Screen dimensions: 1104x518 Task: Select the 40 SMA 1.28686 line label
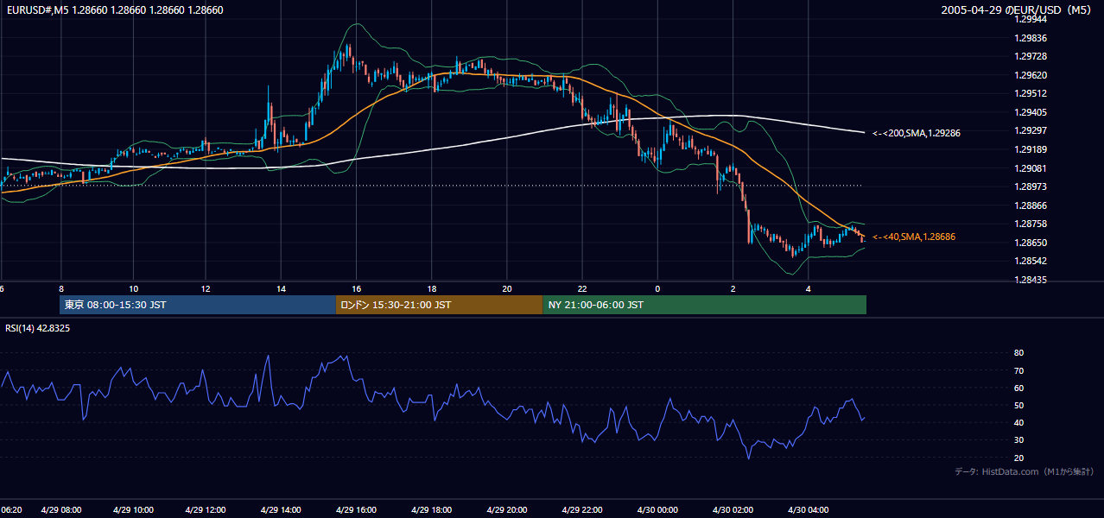click(x=914, y=237)
